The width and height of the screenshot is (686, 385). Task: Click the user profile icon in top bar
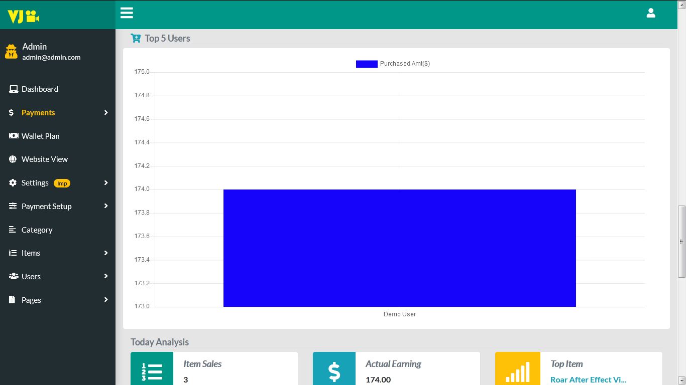click(651, 13)
